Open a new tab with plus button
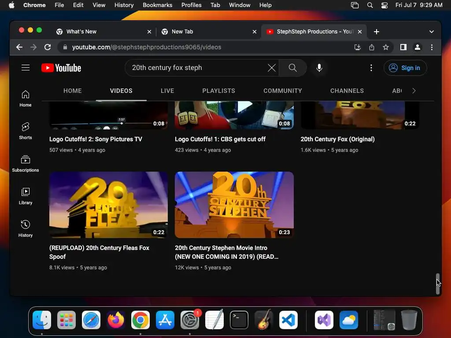 (376, 32)
